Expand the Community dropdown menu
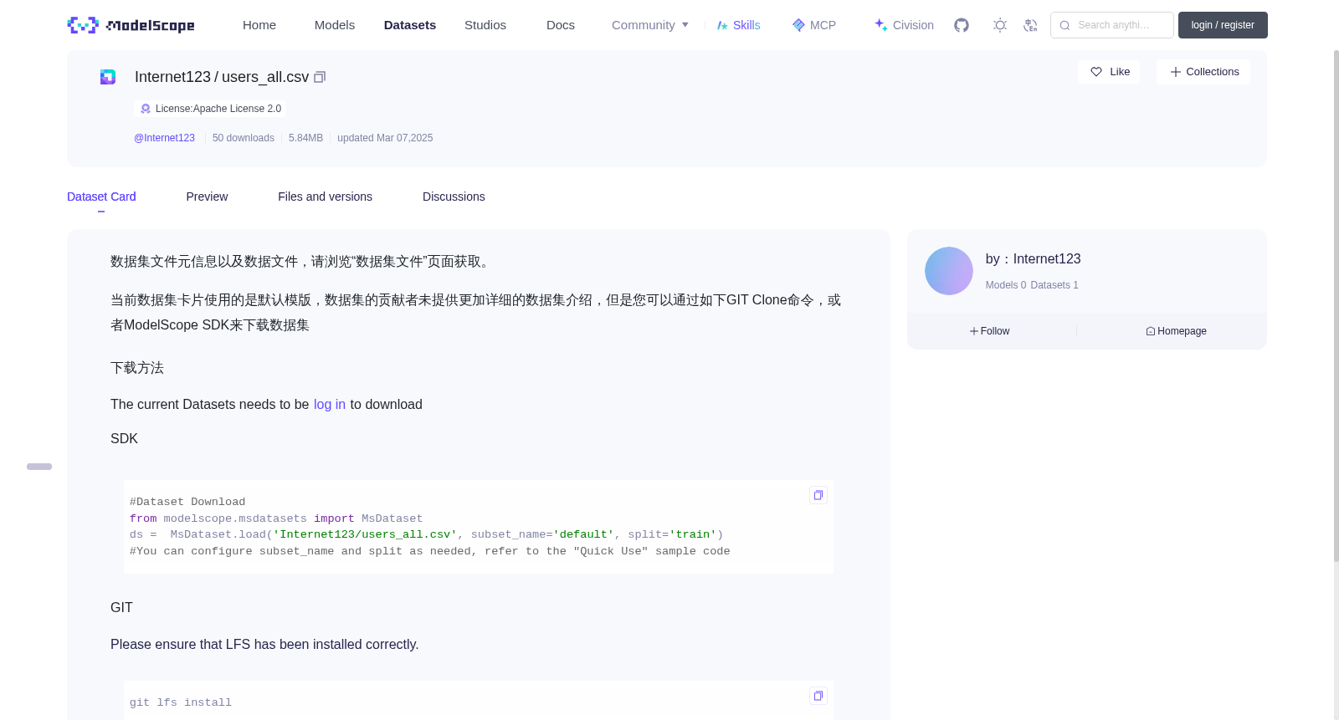1339x720 pixels. 650,25
